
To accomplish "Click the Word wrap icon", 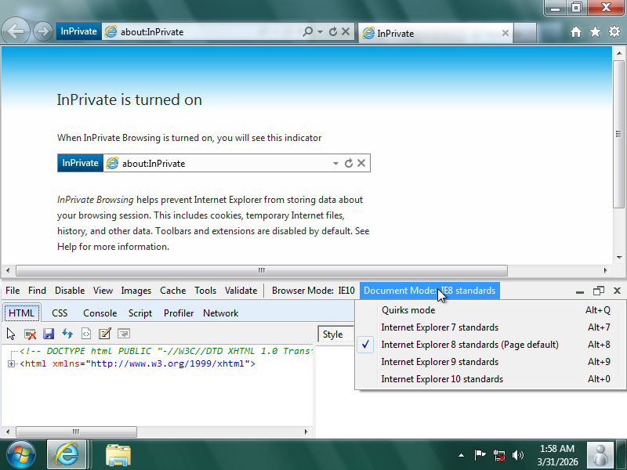I will pos(124,334).
